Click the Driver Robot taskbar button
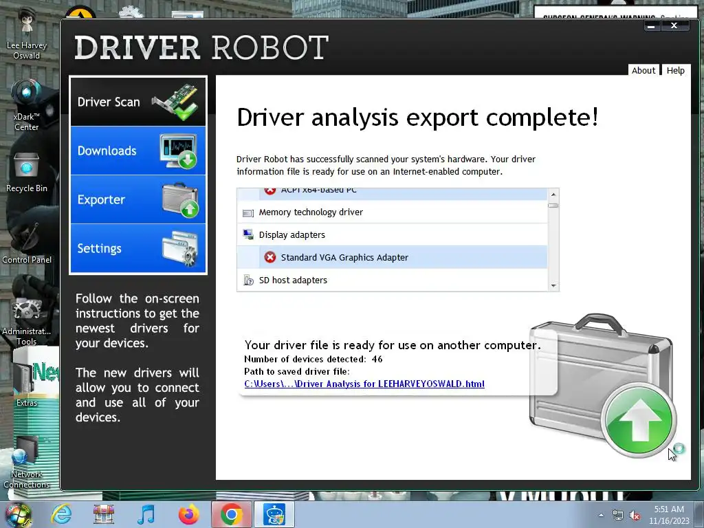Viewport: 704px width, 528px height. (274, 514)
